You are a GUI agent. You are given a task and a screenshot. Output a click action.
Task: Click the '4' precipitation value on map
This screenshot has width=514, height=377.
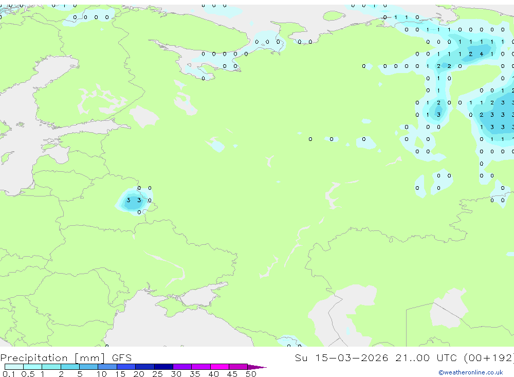tap(481, 54)
